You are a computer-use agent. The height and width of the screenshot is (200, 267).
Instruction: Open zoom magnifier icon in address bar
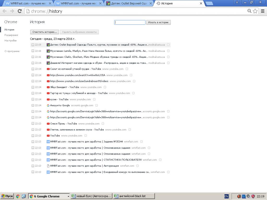click(249, 11)
